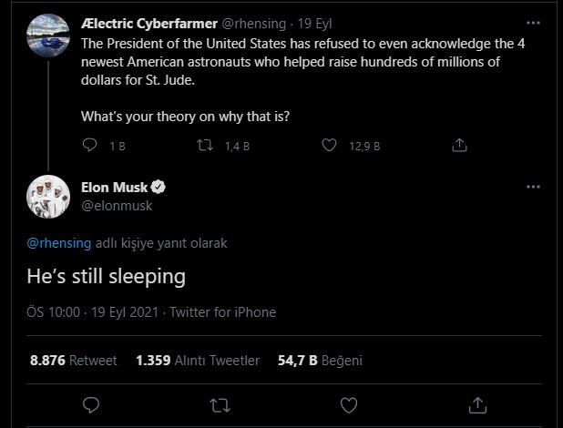Click the @rhensing mention in reply line
Image resolution: width=563 pixels, height=428 pixels.
53,243
